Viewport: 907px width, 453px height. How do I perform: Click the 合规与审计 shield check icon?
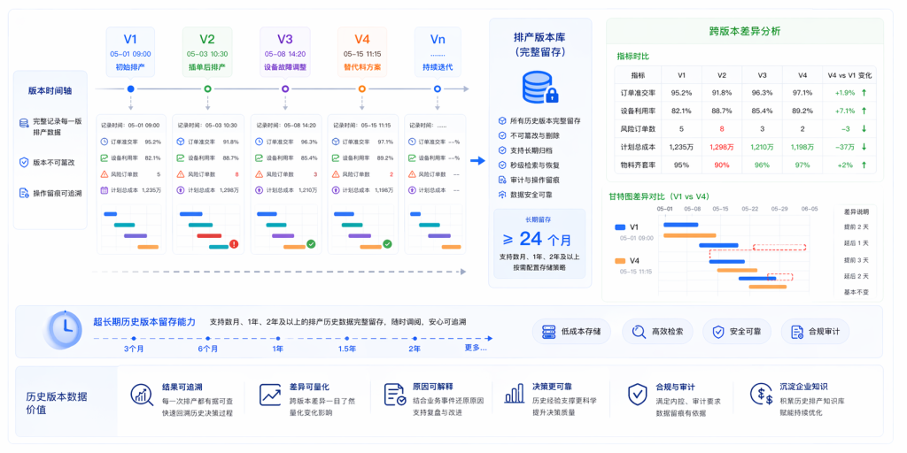[x=638, y=394]
